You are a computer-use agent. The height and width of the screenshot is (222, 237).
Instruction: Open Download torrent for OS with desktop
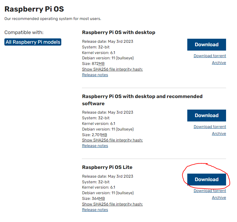210,56
